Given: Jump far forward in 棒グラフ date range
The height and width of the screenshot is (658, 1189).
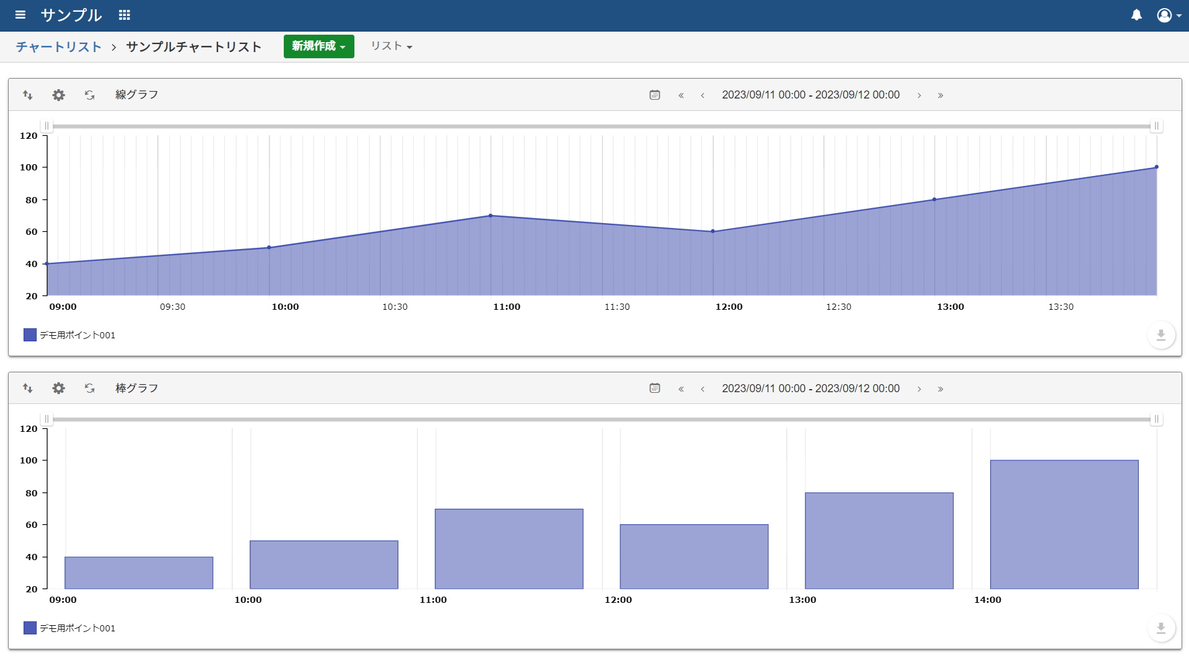Looking at the screenshot, I should point(941,389).
